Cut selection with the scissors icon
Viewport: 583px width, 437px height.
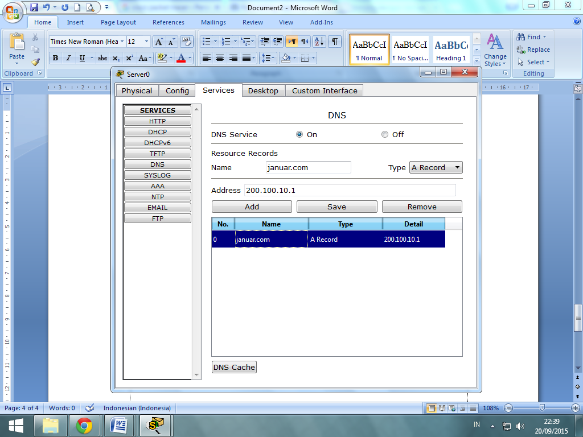pos(35,37)
